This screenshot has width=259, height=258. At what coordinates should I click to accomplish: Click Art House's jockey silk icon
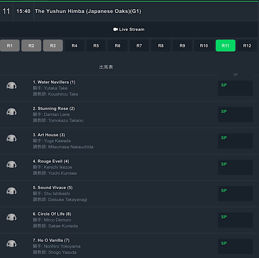coord(11,138)
